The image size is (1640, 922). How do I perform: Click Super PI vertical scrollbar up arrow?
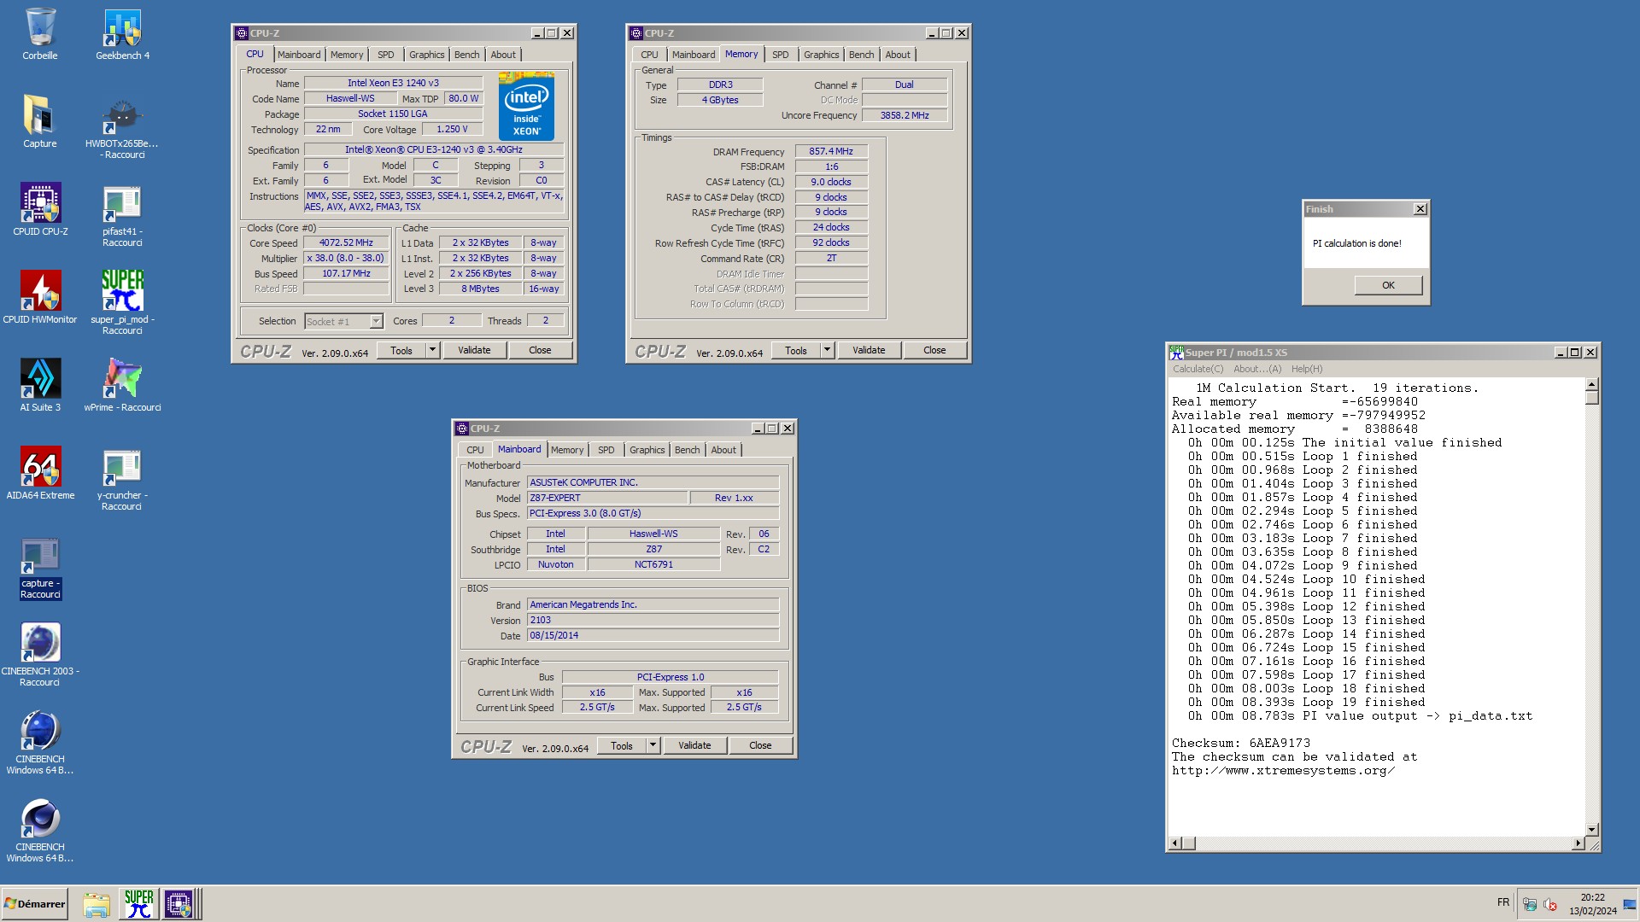click(x=1591, y=385)
